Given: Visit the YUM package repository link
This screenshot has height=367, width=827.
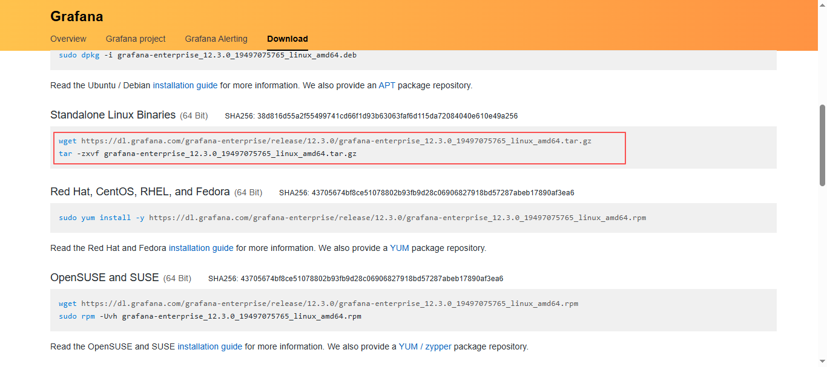Looking at the screenshot, I should (400, 248).
